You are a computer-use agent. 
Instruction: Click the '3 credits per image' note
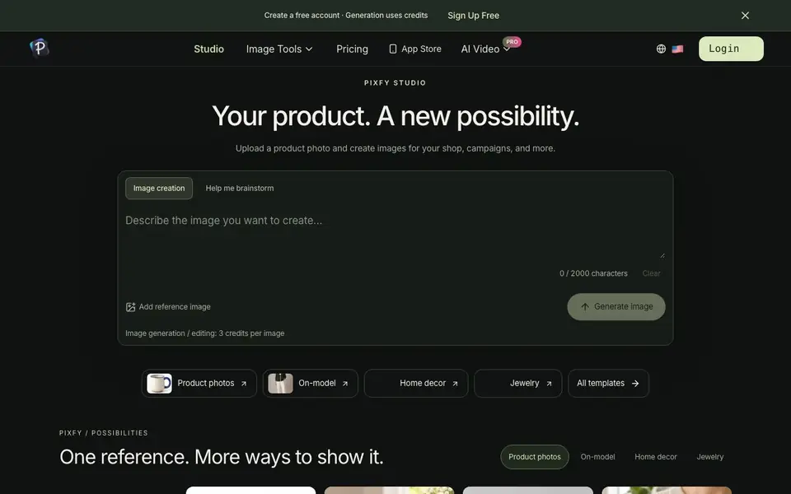pyautogui.click(x=251, y=333)
